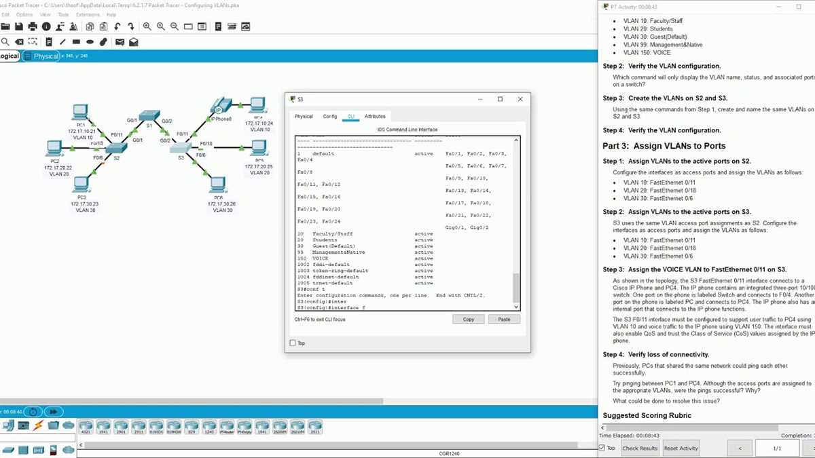Zoom in on the workspace
Screen dimensions: 815x458
(147, 26)
